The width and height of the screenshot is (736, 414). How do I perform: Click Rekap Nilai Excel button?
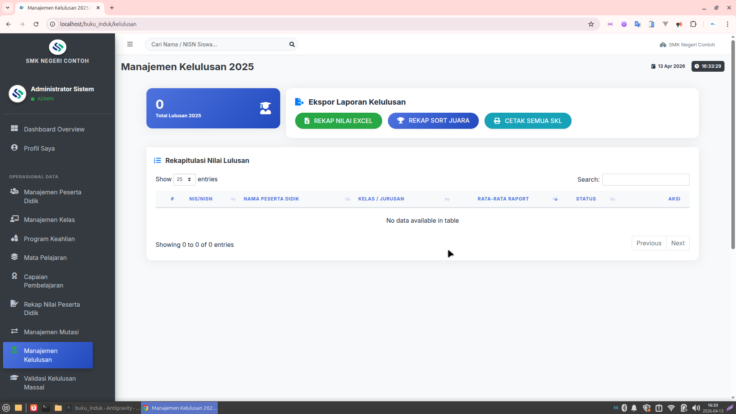click(338, 121)
